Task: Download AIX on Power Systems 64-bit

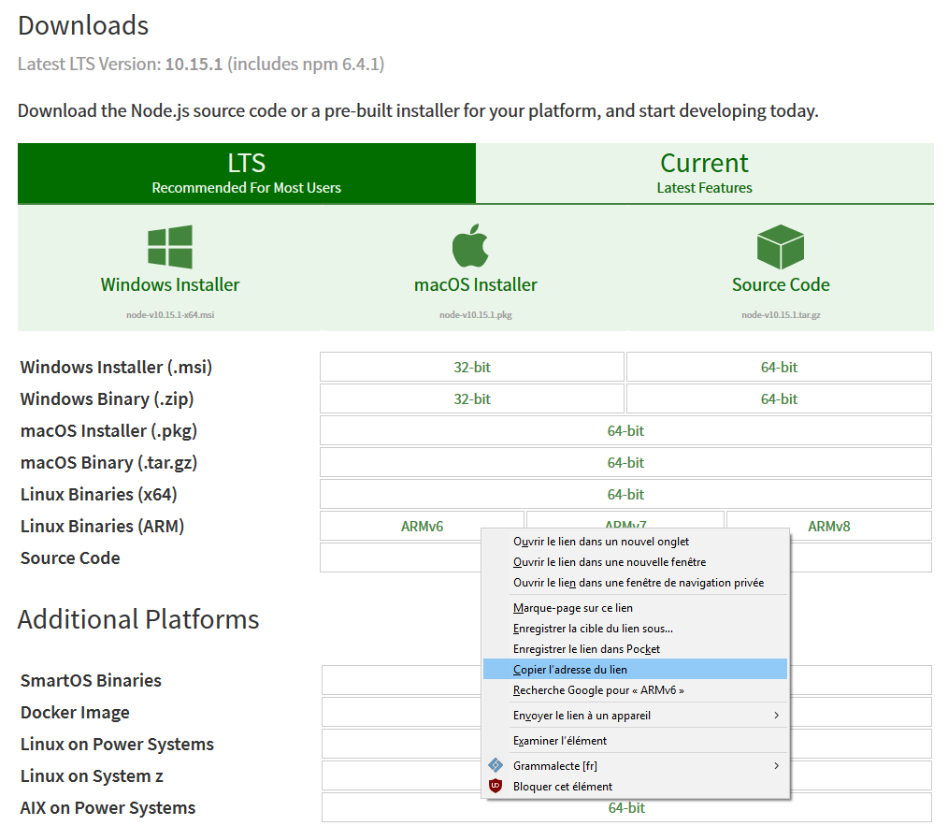Action: click(x=625, y=808)
